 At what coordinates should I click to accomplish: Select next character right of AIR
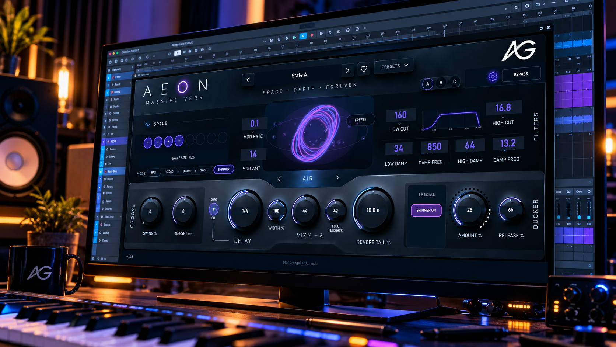coord(337,178)
